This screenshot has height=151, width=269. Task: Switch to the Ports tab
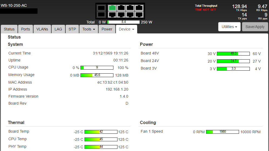pyautogui.click(x=26, y=29)
